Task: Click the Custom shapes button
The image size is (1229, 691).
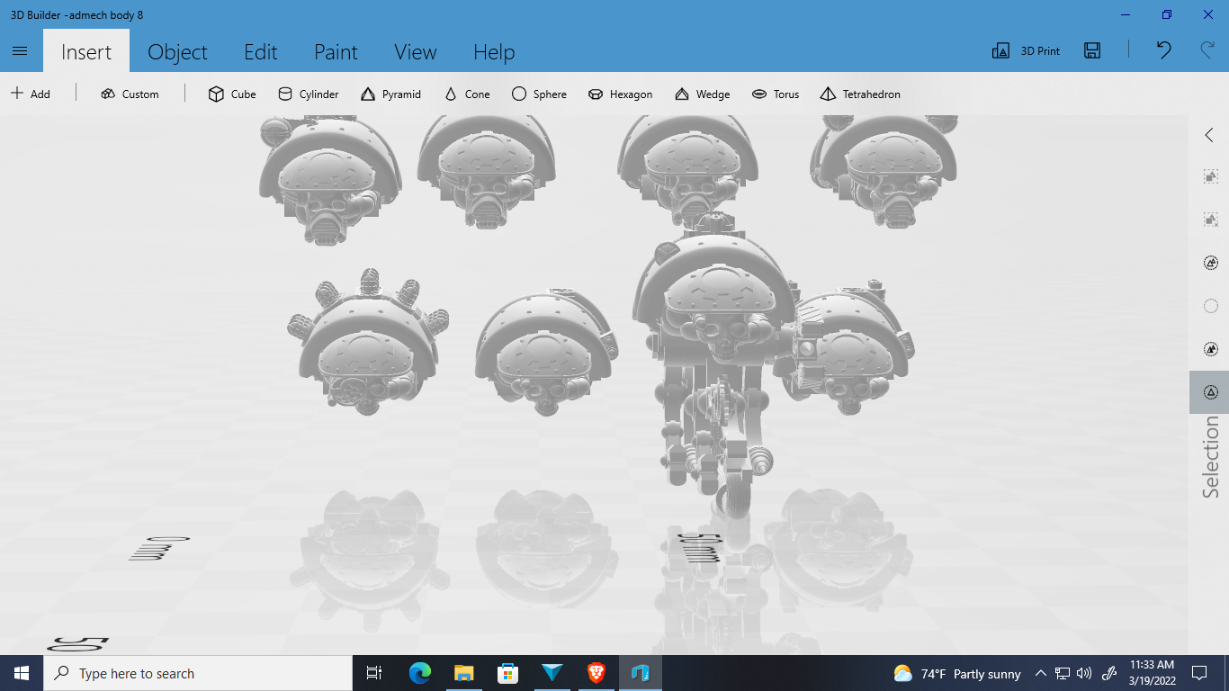Action: click(x=130, y=94)
